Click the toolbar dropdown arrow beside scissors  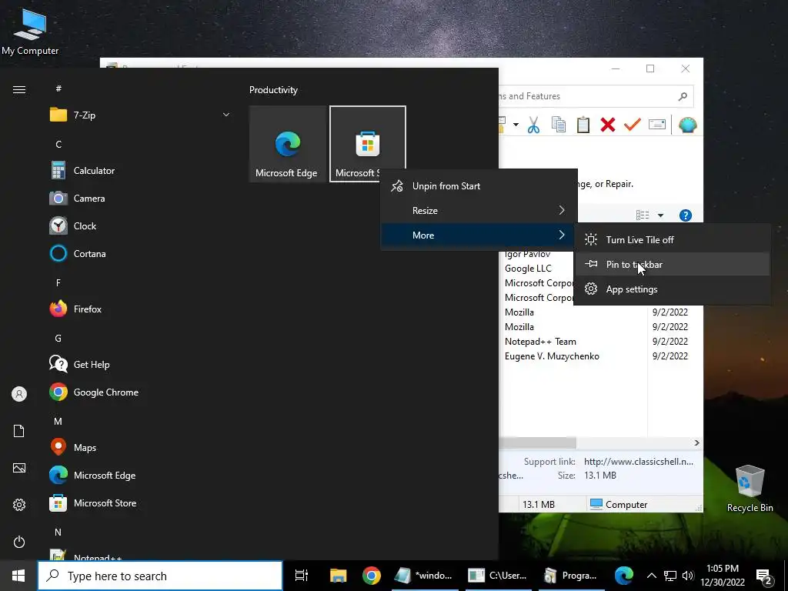pos(516,125)
